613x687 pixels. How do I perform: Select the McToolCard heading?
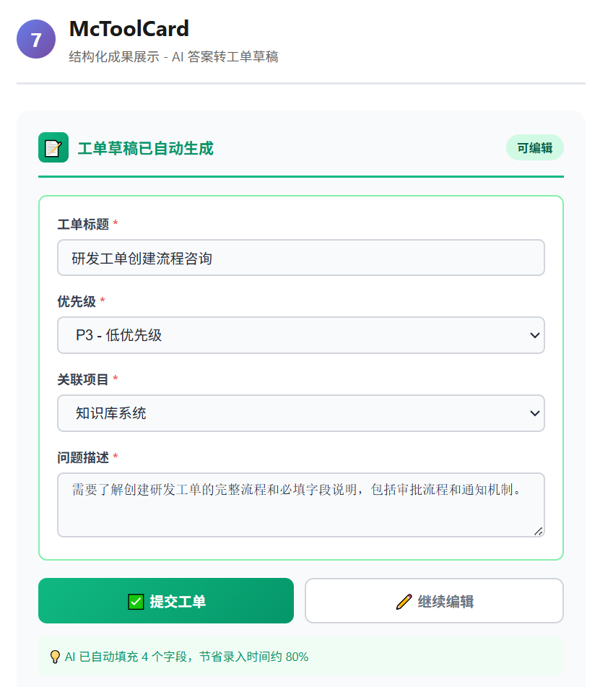(x=128, y=30)
